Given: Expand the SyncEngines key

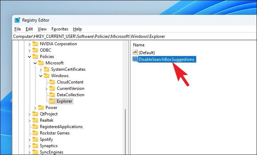Looking at the screenshot, I should pos(29,153).
